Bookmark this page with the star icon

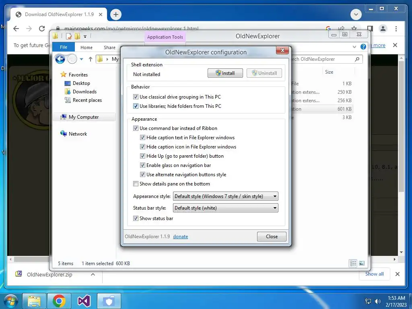pos(354,29)
